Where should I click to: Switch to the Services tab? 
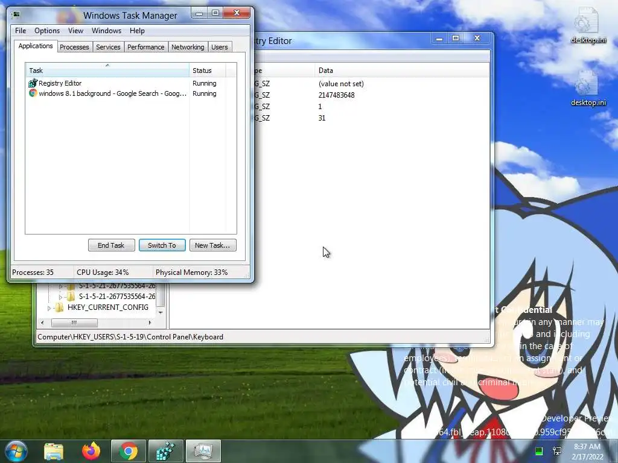tap(108, 47)
